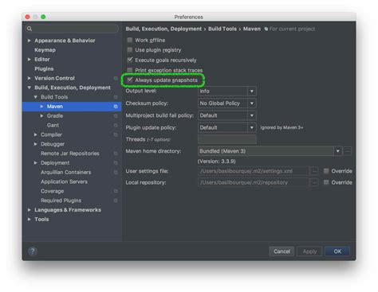Select Keymap in settings tree
This screenshot has height=292, width=378.
[45, 50]
